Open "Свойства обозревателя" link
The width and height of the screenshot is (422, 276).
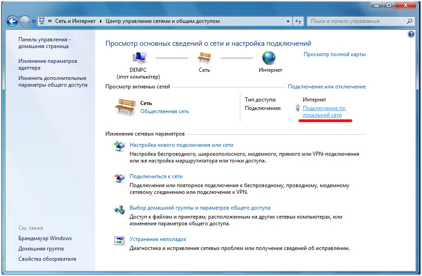tap(47, 259)
